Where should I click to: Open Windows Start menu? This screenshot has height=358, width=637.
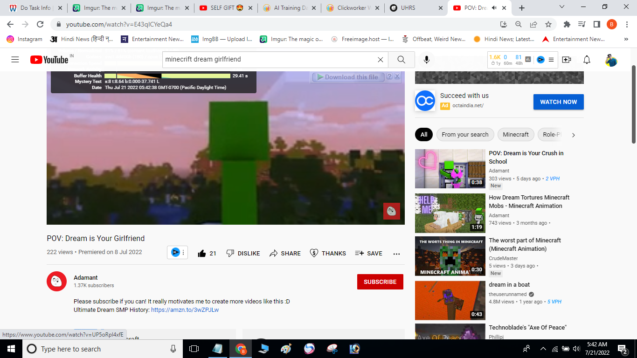pyautogui.click(x=11, y=349)
